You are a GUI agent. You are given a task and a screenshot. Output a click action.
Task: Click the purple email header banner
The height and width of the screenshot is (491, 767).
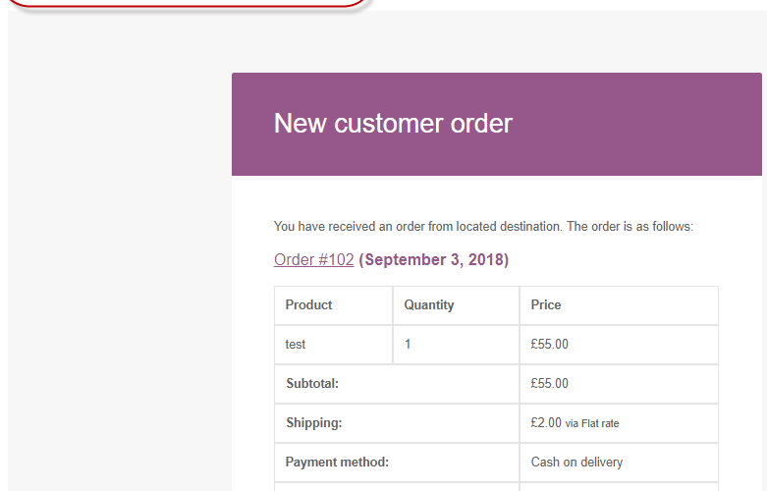497,124
